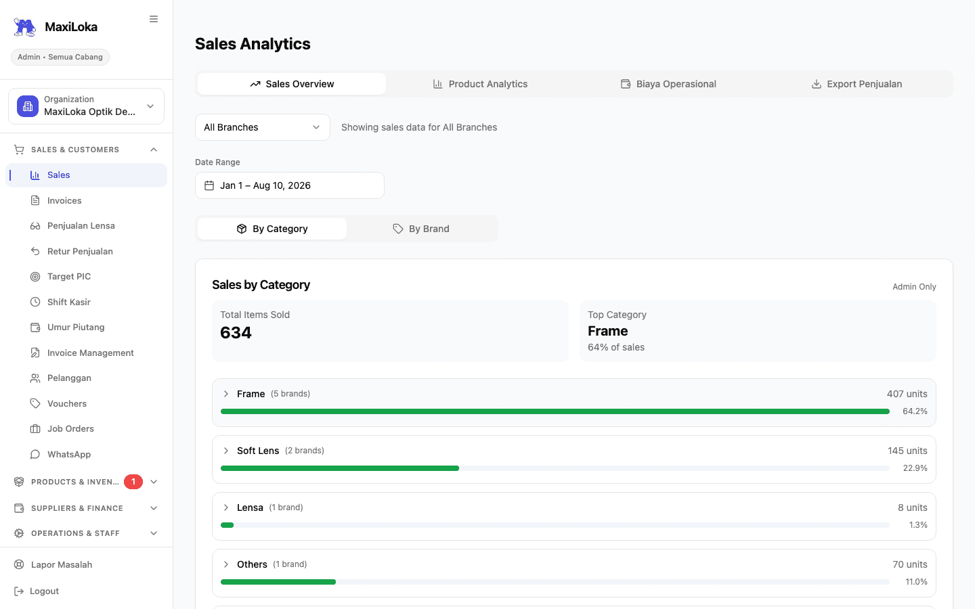Click the Total Items Sold value 634
Viewport: 975px width, 609px height.
pos(236,333)
